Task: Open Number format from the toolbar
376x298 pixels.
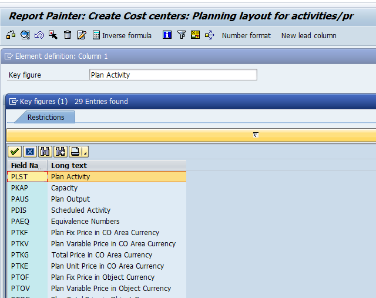Action: pyautogui.click(x=246, y=35)
